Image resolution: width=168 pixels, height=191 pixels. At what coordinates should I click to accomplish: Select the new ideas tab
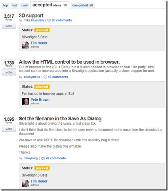pos(25,5)
